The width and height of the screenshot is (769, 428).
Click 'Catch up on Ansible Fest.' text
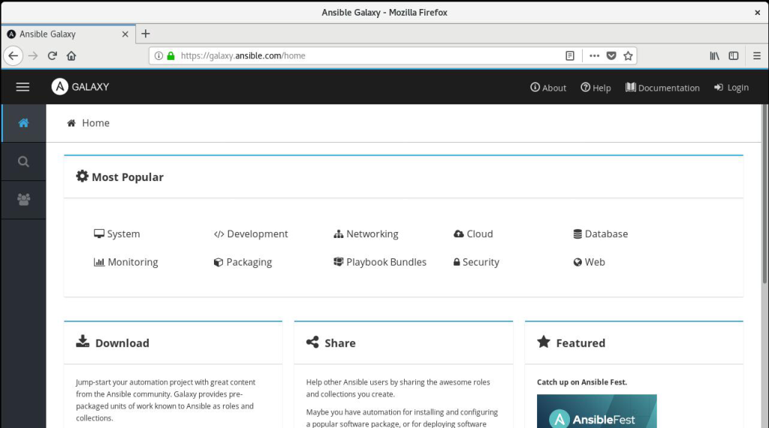coord(582,382)
